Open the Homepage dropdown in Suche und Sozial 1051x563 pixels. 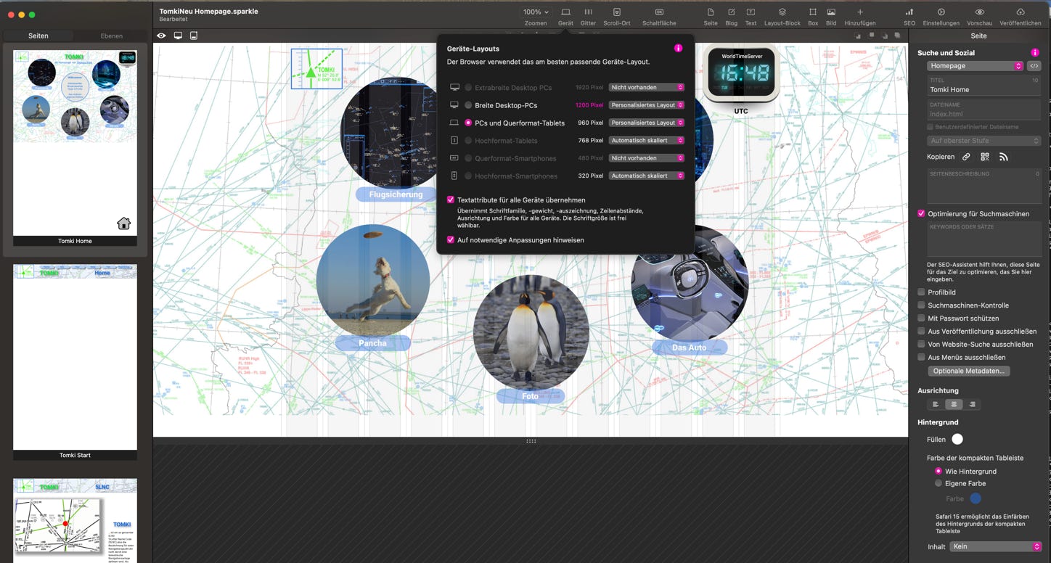tap(974, 66)
